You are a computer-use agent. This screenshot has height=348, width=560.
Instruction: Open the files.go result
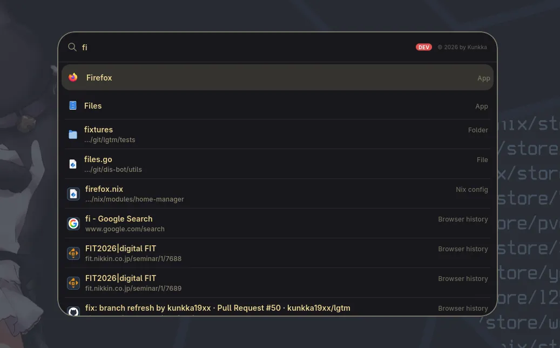tap(278, 164)
